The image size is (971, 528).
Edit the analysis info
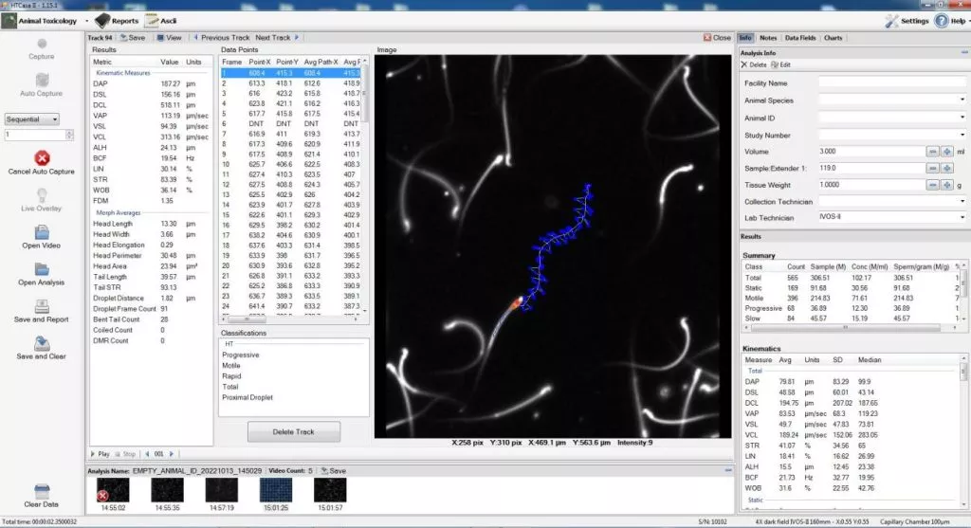point(781,64)
